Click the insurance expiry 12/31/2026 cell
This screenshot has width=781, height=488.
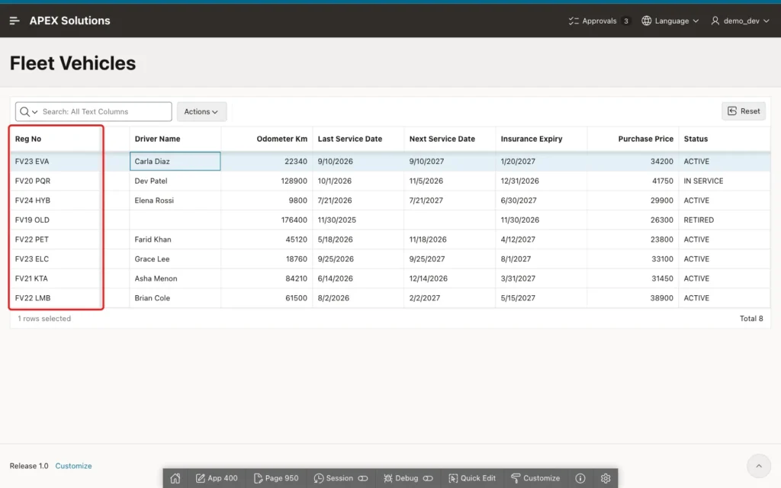click(542, 181)
